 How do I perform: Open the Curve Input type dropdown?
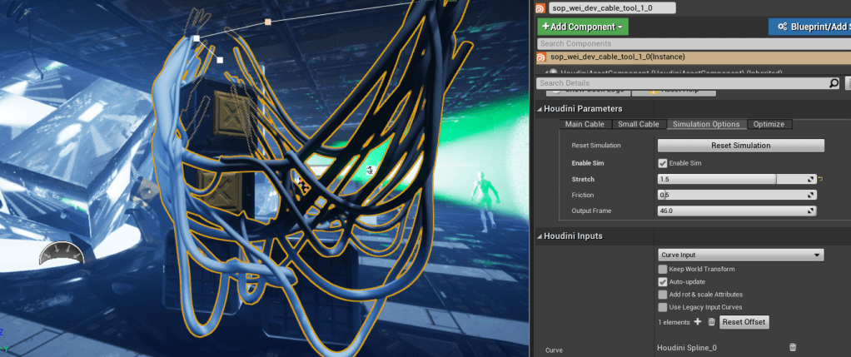point(740,255)
